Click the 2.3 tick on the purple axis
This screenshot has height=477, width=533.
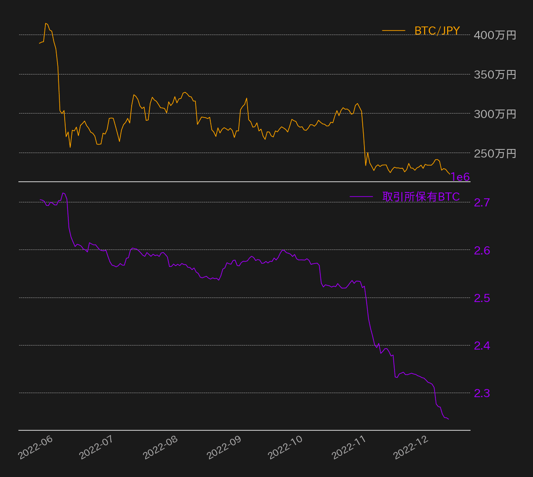[x=482, y=393]
